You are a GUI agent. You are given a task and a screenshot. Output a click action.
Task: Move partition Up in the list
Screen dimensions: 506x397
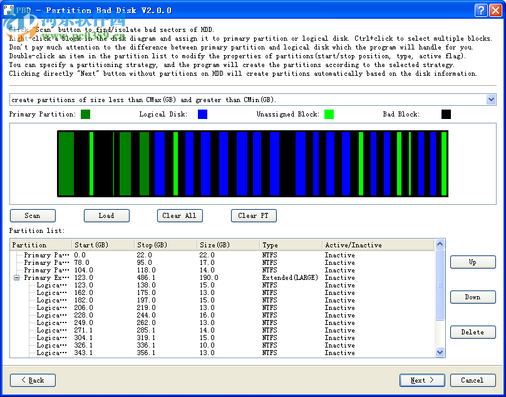(x=472, y=262)
